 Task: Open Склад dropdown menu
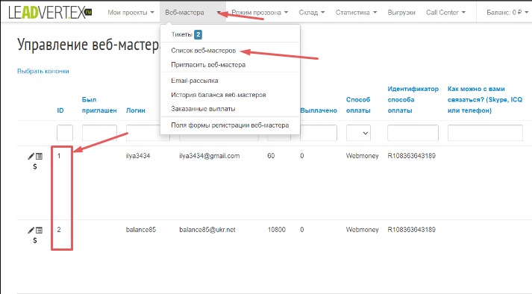[x=312, y=12]
